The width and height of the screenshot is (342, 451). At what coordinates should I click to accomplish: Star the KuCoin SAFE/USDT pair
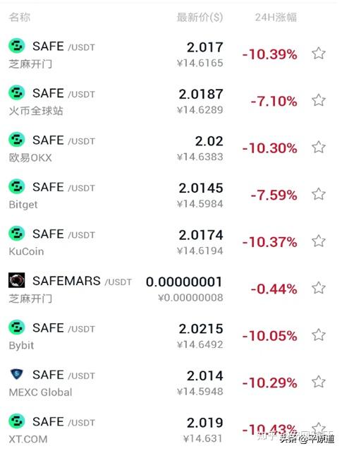(319, 241)
